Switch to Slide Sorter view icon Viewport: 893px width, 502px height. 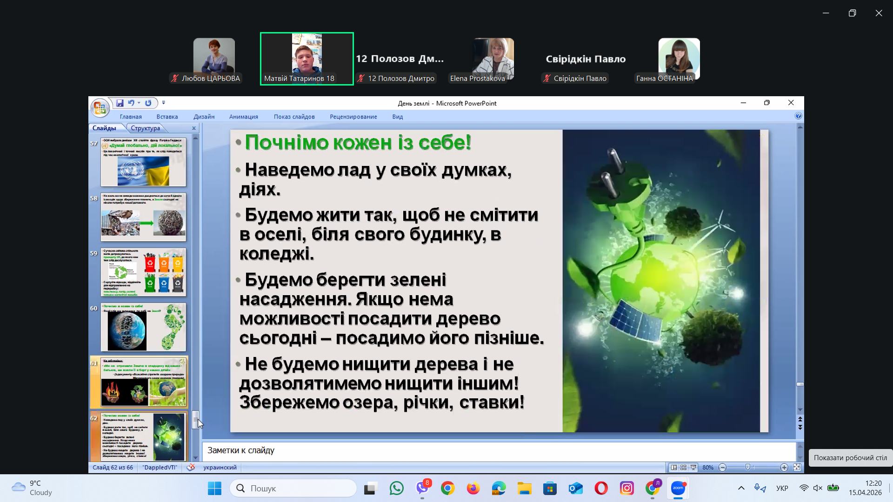pyautogui.click(x=683, y=467)
